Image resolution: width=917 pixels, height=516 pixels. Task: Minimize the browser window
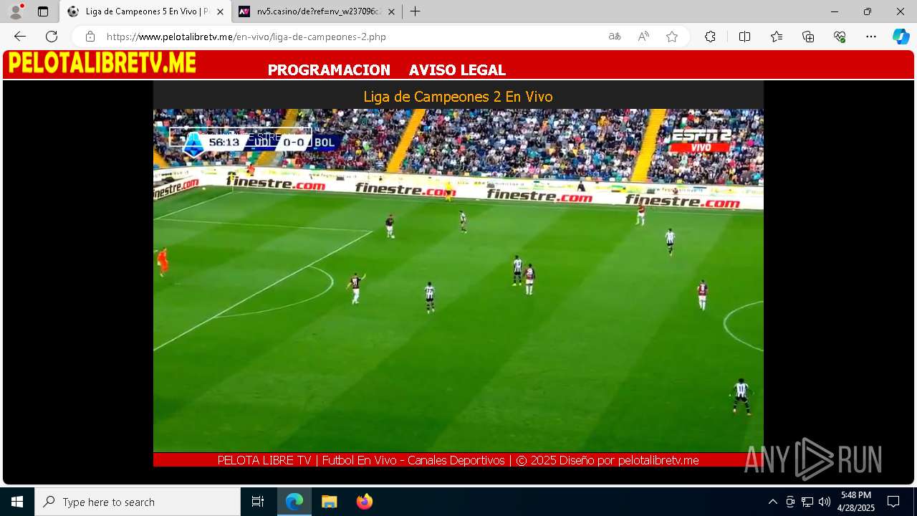tap(835, 11)
